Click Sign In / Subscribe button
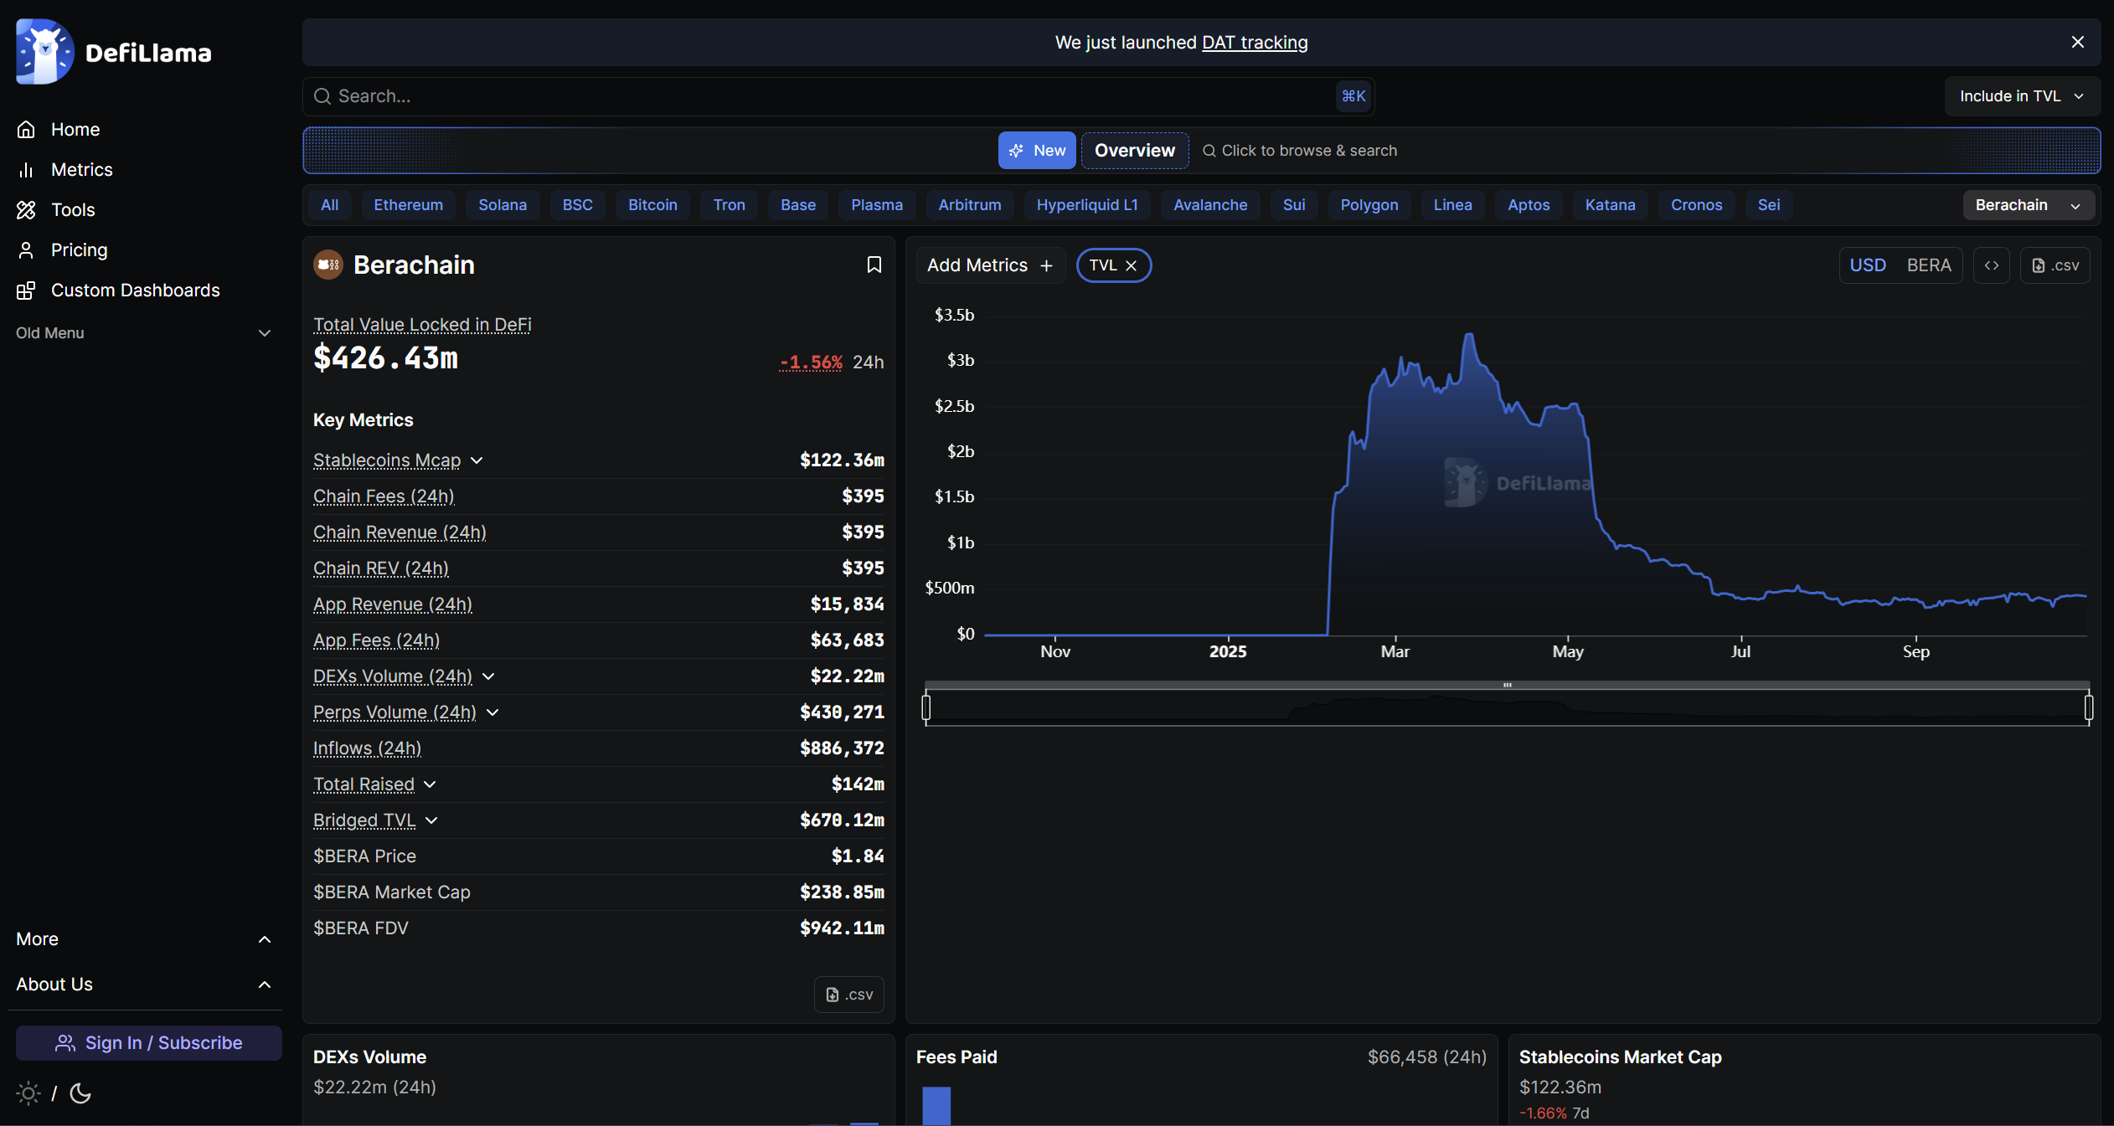The height and width of the screenshot is (1126, 2114). [148, 1042]
